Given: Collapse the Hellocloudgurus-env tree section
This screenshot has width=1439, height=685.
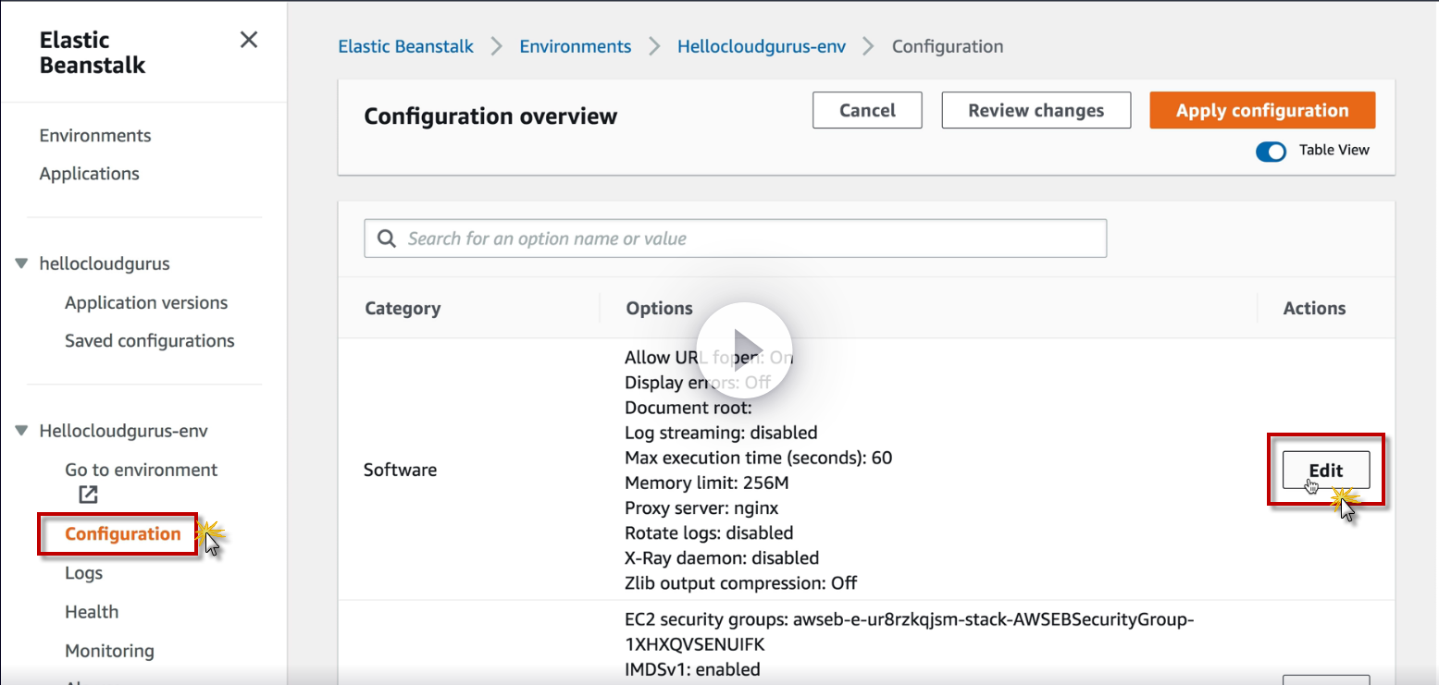Looking at the screenshot, I should click(21, 432).
